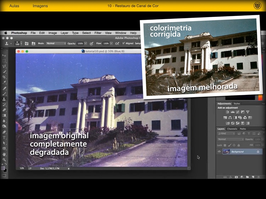Switch to the Styles tab
The height and width of the screenshot is (199, 266).
tap(237, 103)
